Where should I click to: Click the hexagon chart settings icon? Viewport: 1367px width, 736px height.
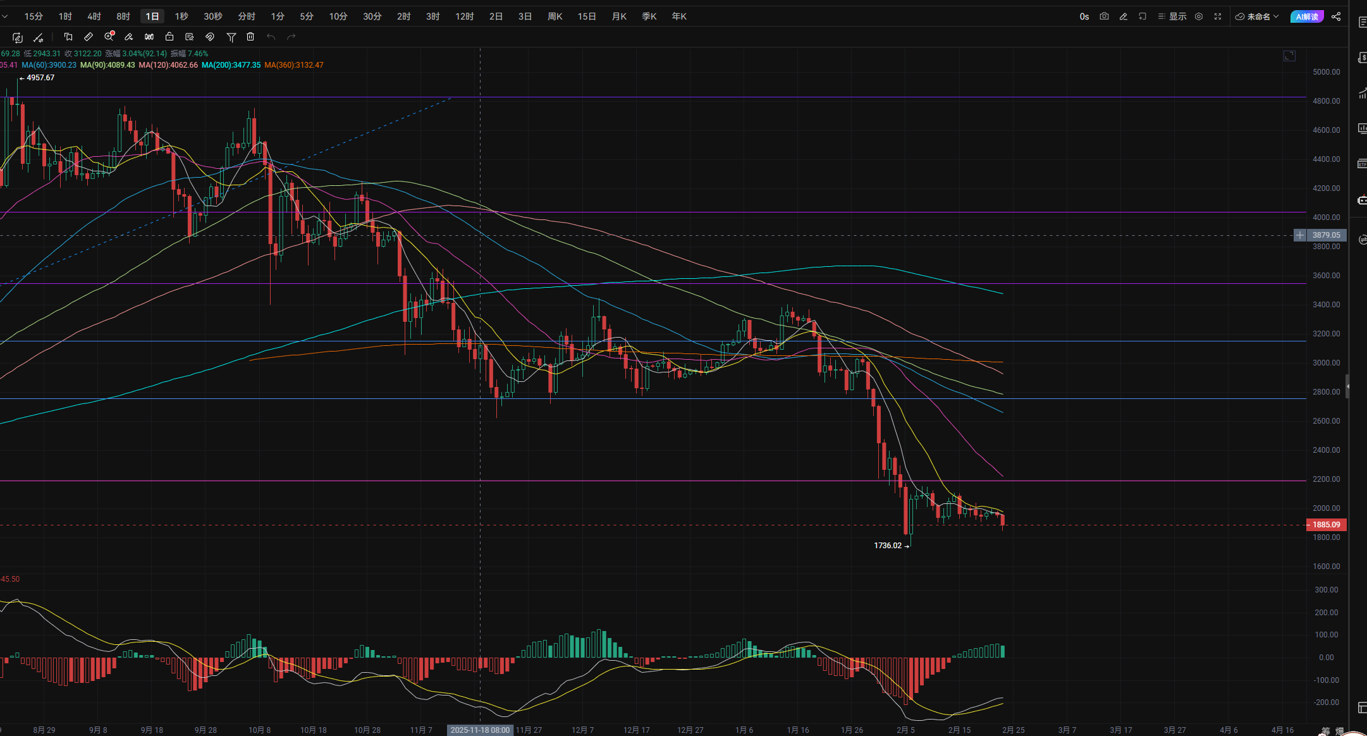[x=1199, y=16]
